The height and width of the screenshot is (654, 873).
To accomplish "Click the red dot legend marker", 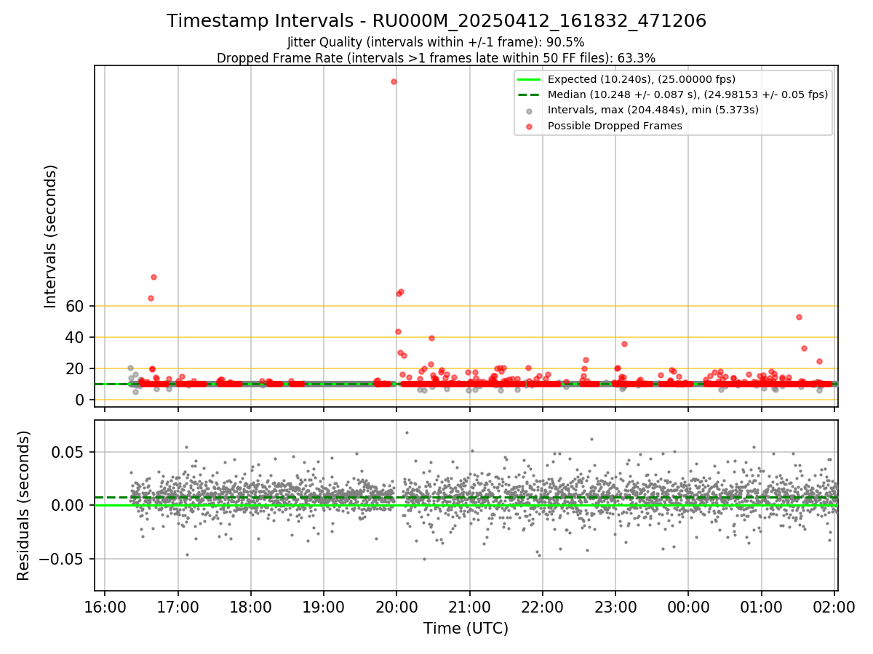I will 529,126.
